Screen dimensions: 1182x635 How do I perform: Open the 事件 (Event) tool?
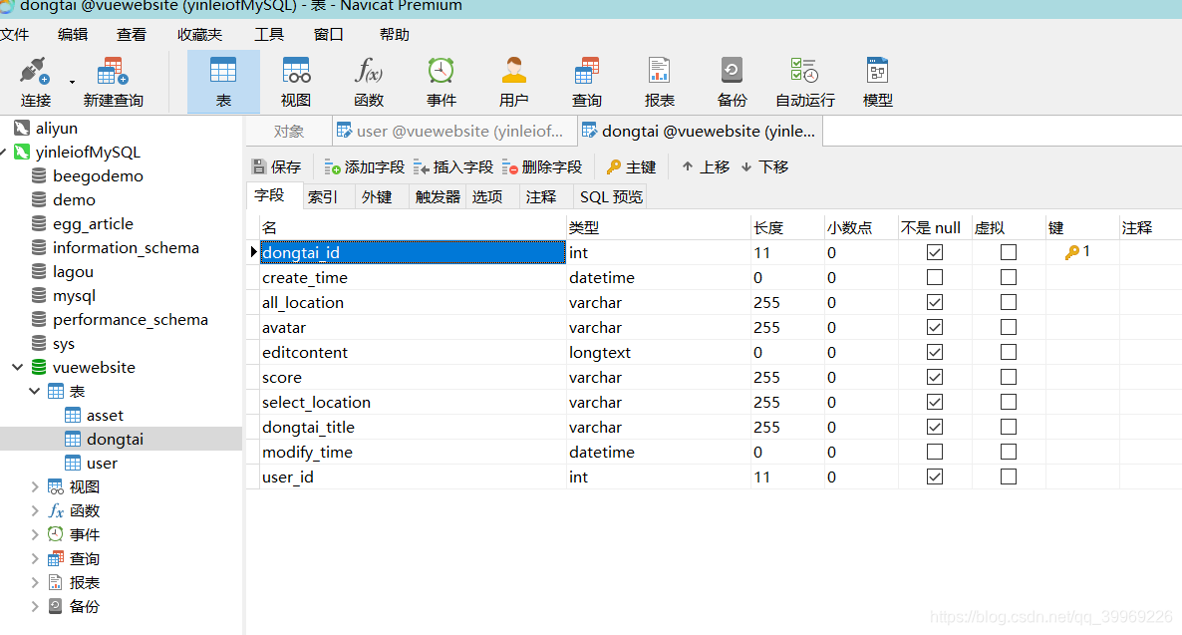click(x=440, y=80)
